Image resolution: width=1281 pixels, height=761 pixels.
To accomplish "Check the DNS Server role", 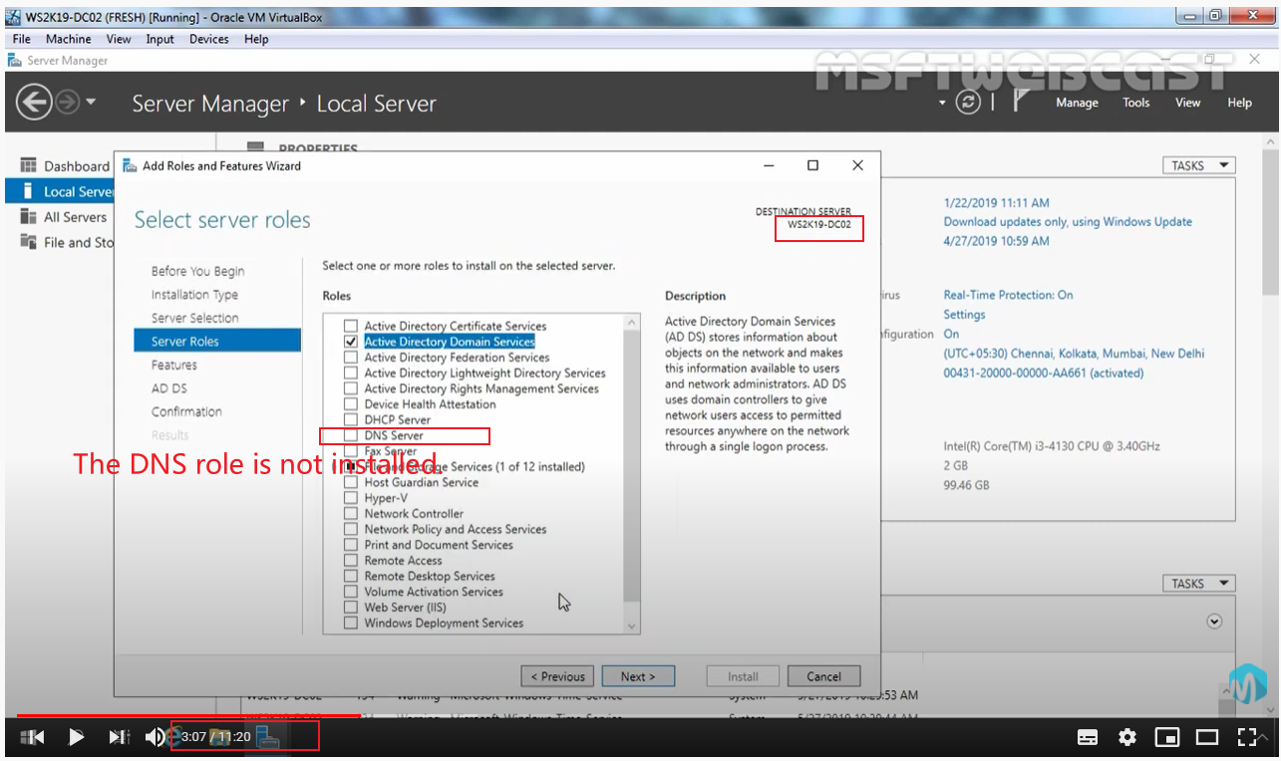I will click(x=350, y=435).
